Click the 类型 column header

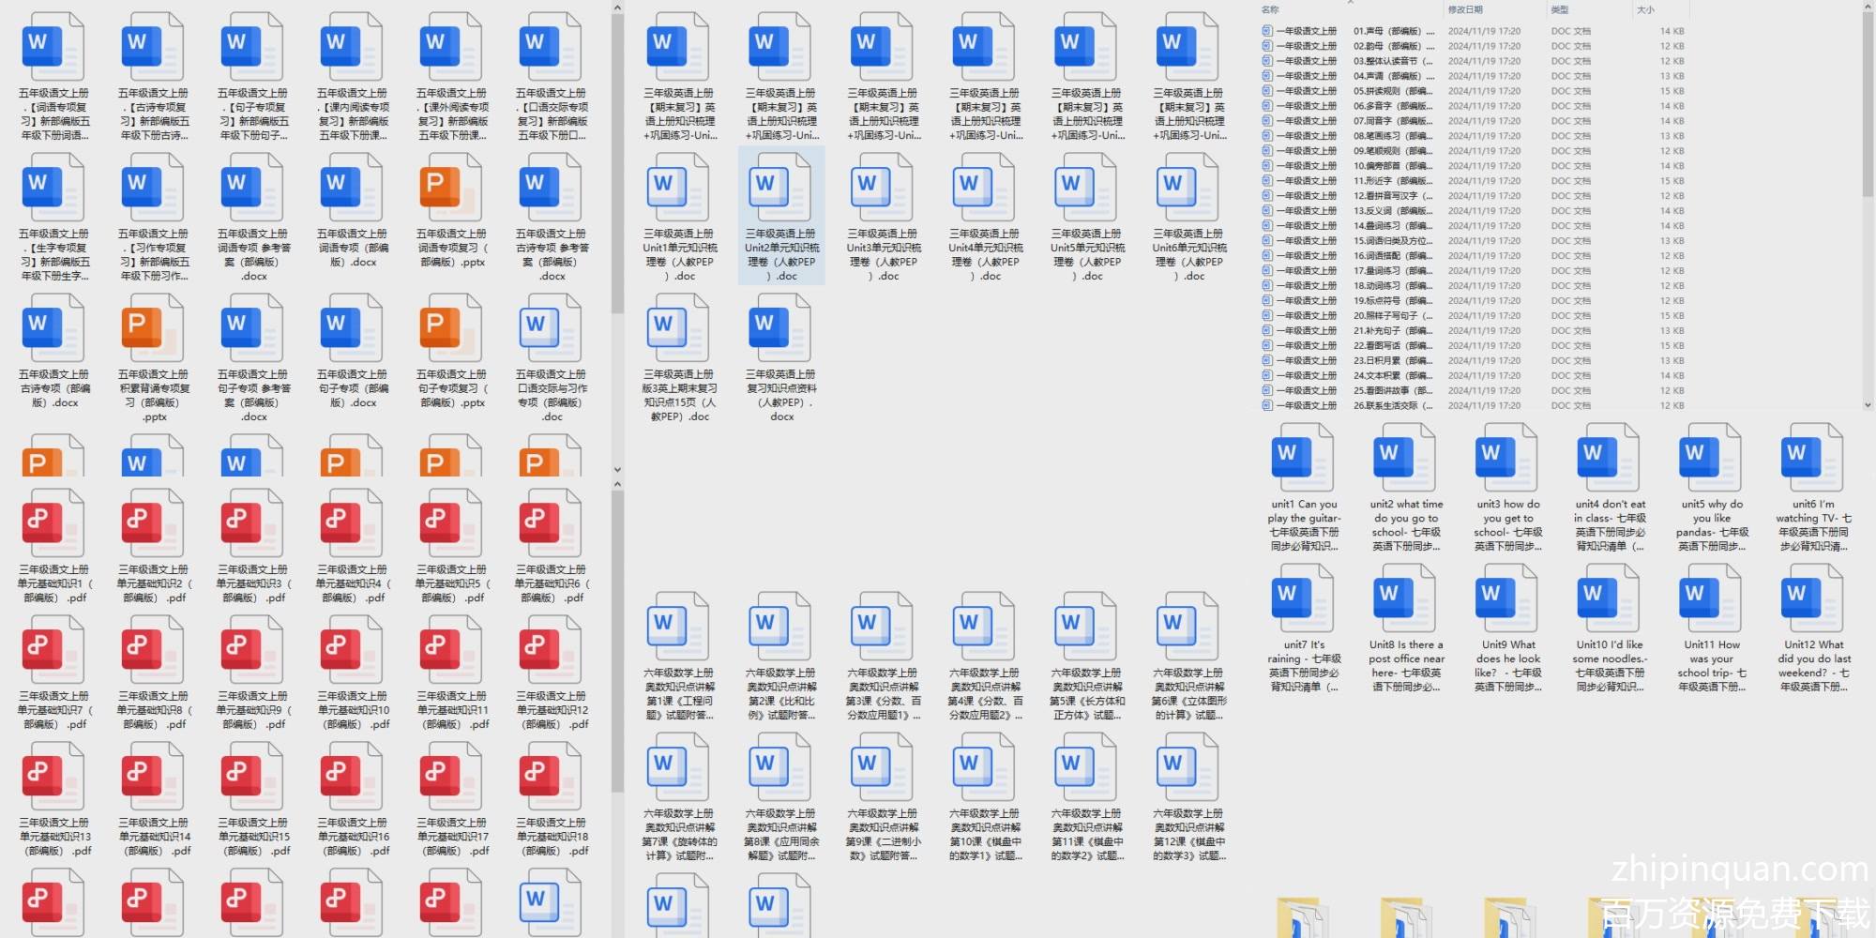coord(1559,9)
